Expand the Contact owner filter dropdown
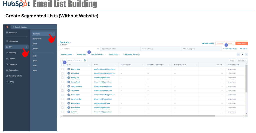The height and width of the screenshot is (133, 256). pyautogui.click(x=68, y=54)
